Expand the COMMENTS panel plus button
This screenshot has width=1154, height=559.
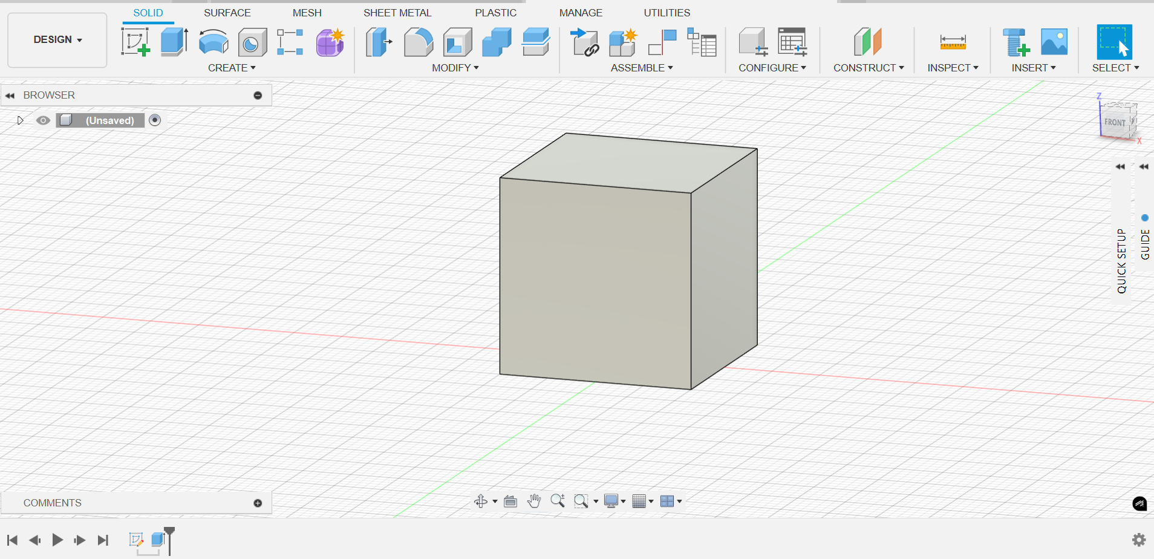click(258, 503)
